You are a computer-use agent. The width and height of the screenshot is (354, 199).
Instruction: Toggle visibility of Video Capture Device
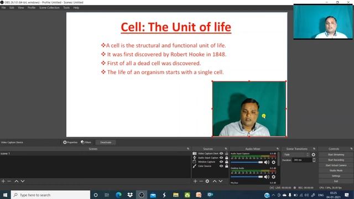221,154
